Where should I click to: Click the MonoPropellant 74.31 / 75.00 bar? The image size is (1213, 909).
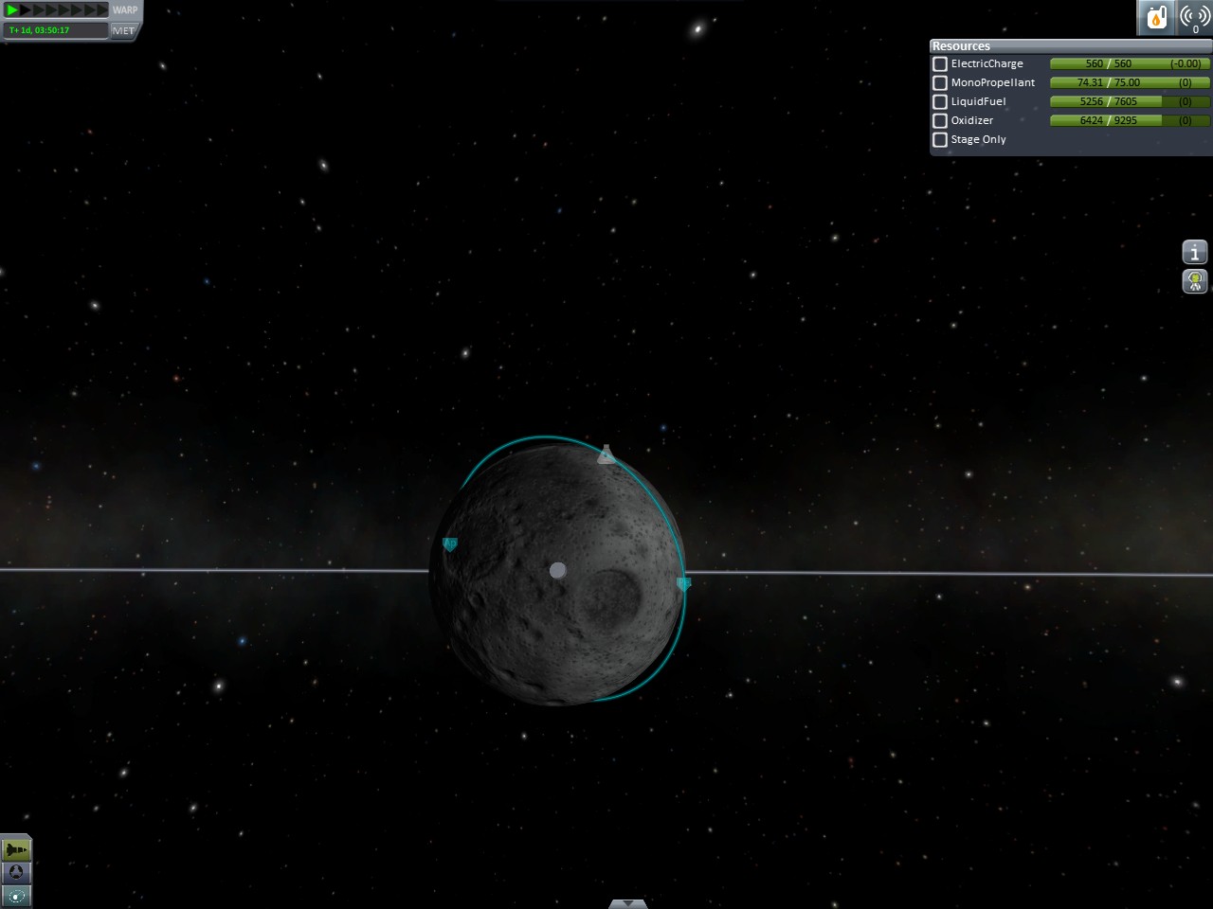(x=1130, y=82)
